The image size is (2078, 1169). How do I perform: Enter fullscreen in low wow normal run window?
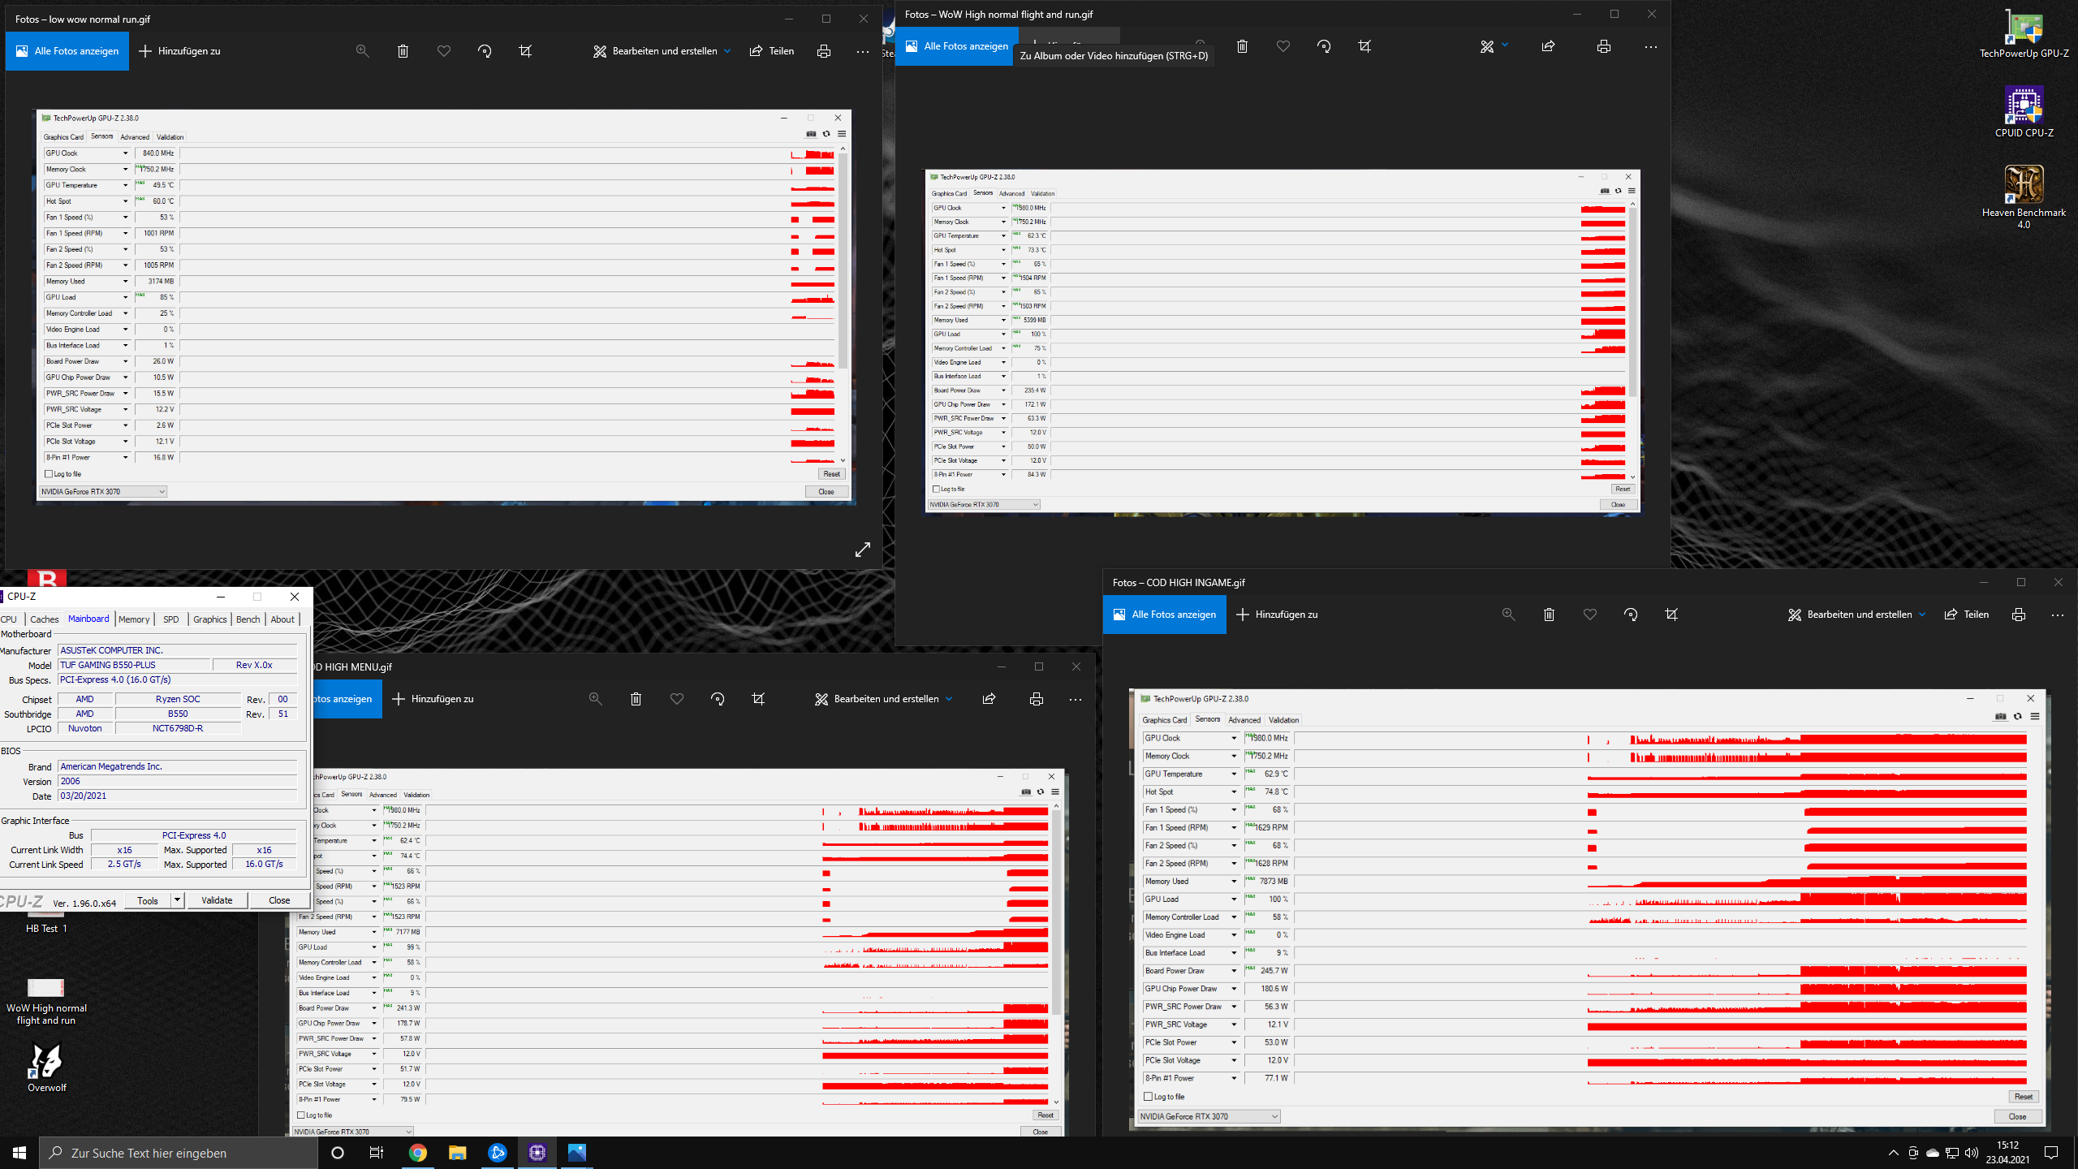tap(863, 550)
